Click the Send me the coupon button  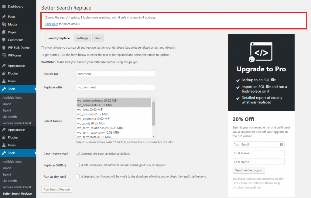[249, 170]
